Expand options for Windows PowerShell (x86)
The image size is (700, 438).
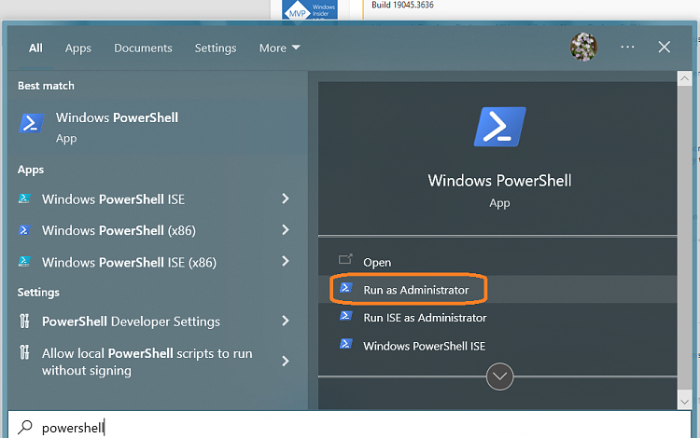click(286, 230)
